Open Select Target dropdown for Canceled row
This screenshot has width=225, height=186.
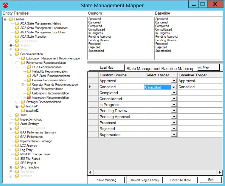[x=174, y=87]
